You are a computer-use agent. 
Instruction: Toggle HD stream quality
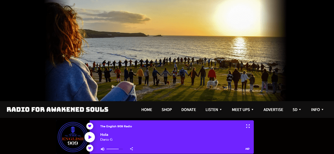tap(247, 149)
